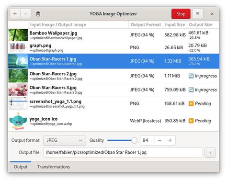Select the Oban Star-Racers 3.jpg file name

pyautogui.click(x=53, y=88)
